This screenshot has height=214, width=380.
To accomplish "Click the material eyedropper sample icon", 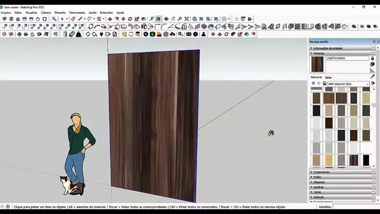I will [x=372, y=77].
